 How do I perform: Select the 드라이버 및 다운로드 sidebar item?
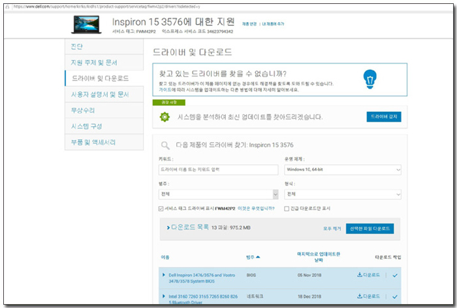(x=104, y=78)
